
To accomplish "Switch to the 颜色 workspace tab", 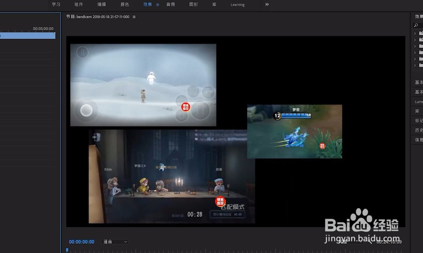I will pos(125,4).
